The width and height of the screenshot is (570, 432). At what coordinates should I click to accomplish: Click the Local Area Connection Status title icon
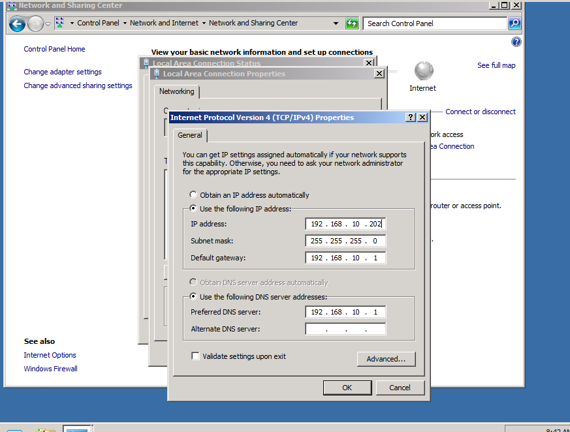coord(146,63)
